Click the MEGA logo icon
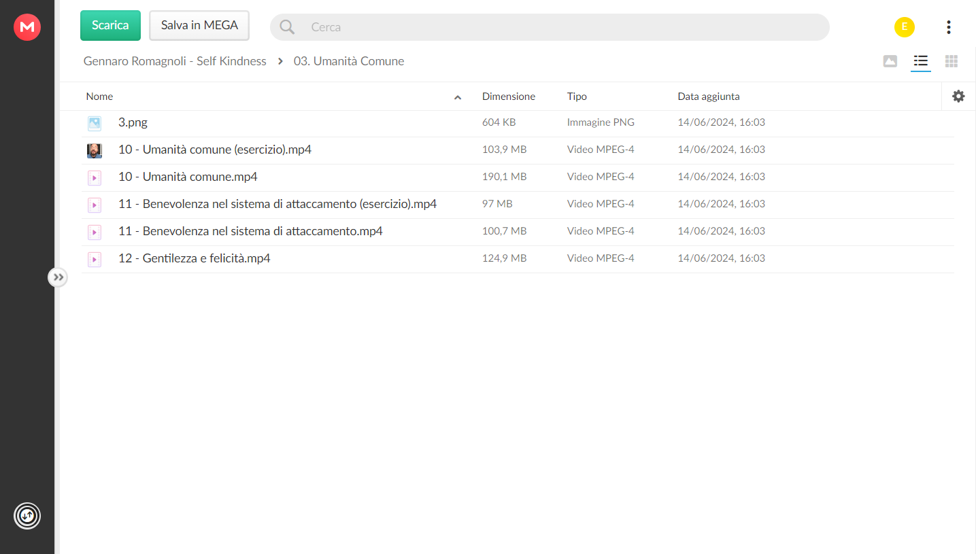Screen dimensions: 976x554 click(27, 27)
